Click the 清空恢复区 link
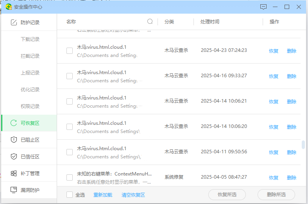 [x=133, y=195]
